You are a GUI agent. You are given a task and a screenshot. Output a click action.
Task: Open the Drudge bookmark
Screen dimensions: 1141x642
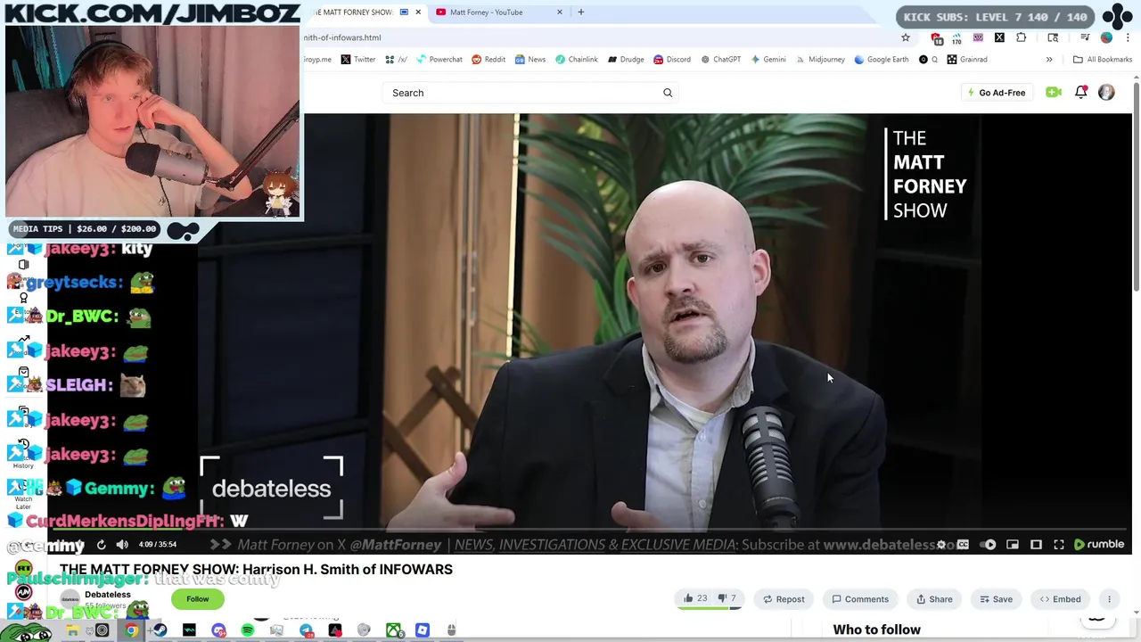point(627,60)
